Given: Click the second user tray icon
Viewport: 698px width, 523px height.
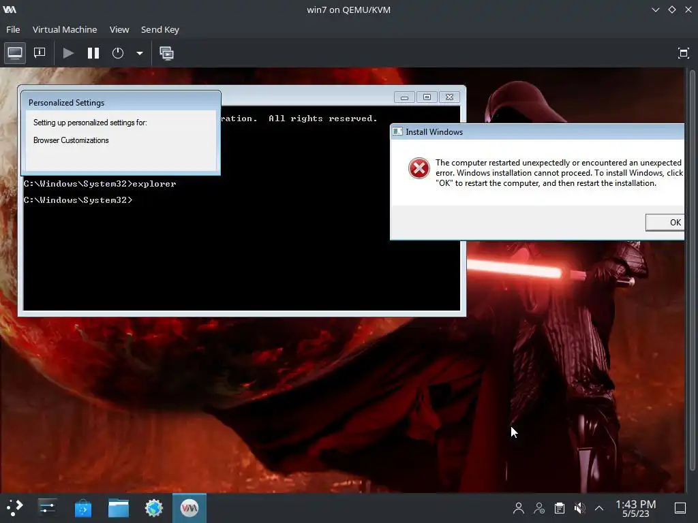Looking at the screenshot, I should pos(539,508).
